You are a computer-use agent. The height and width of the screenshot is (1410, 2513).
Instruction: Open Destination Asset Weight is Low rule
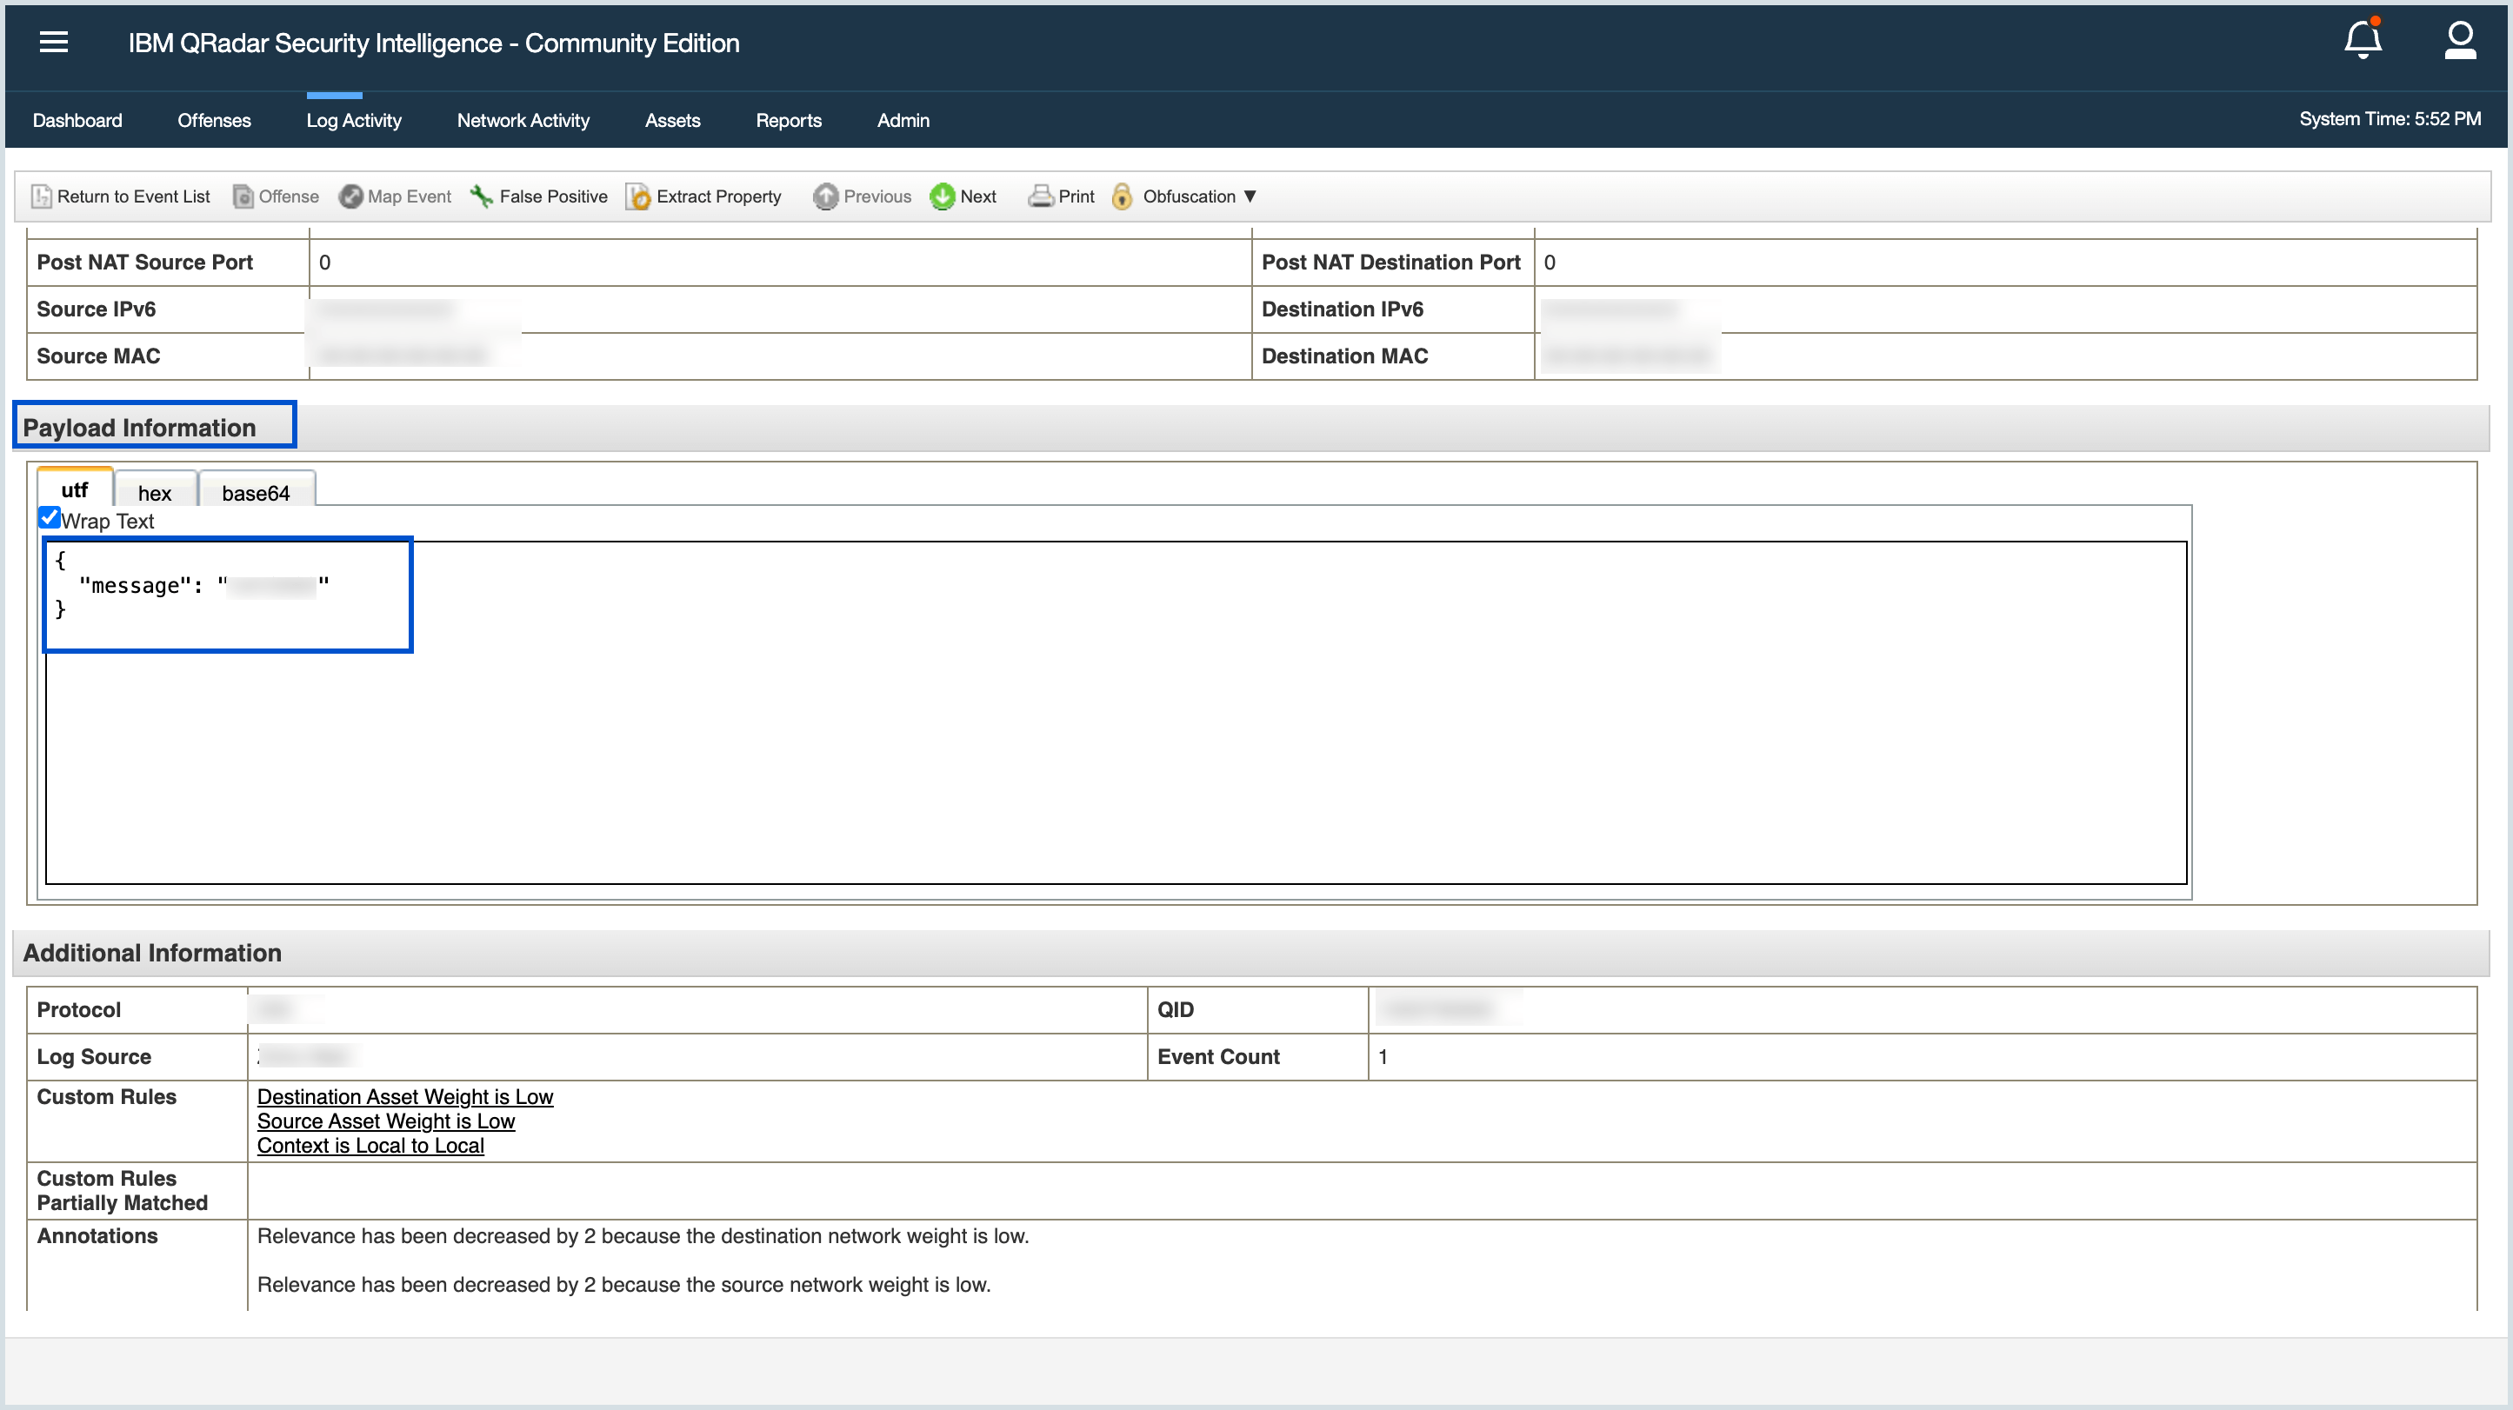(x=405, y=1097)
